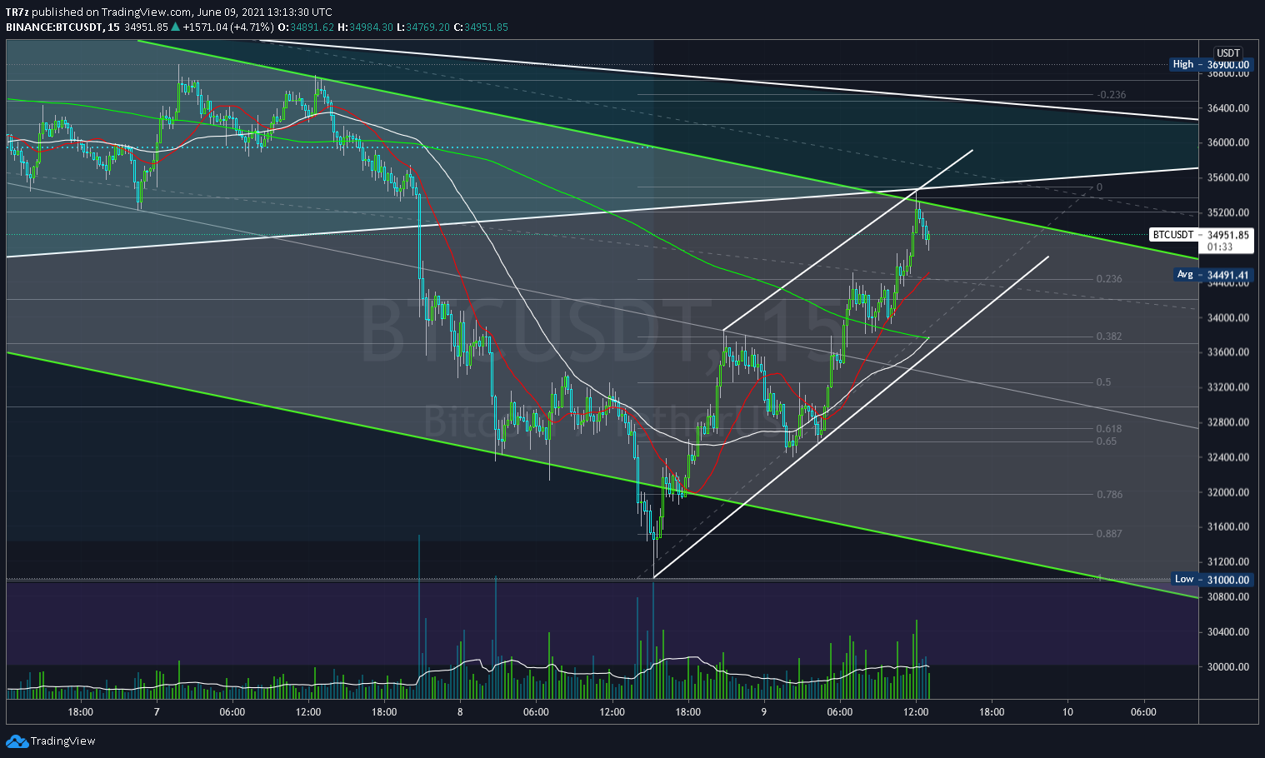Click the 36000.00 price axis label
Viewport: 1265px width, 758px height.
point(1227,142)
